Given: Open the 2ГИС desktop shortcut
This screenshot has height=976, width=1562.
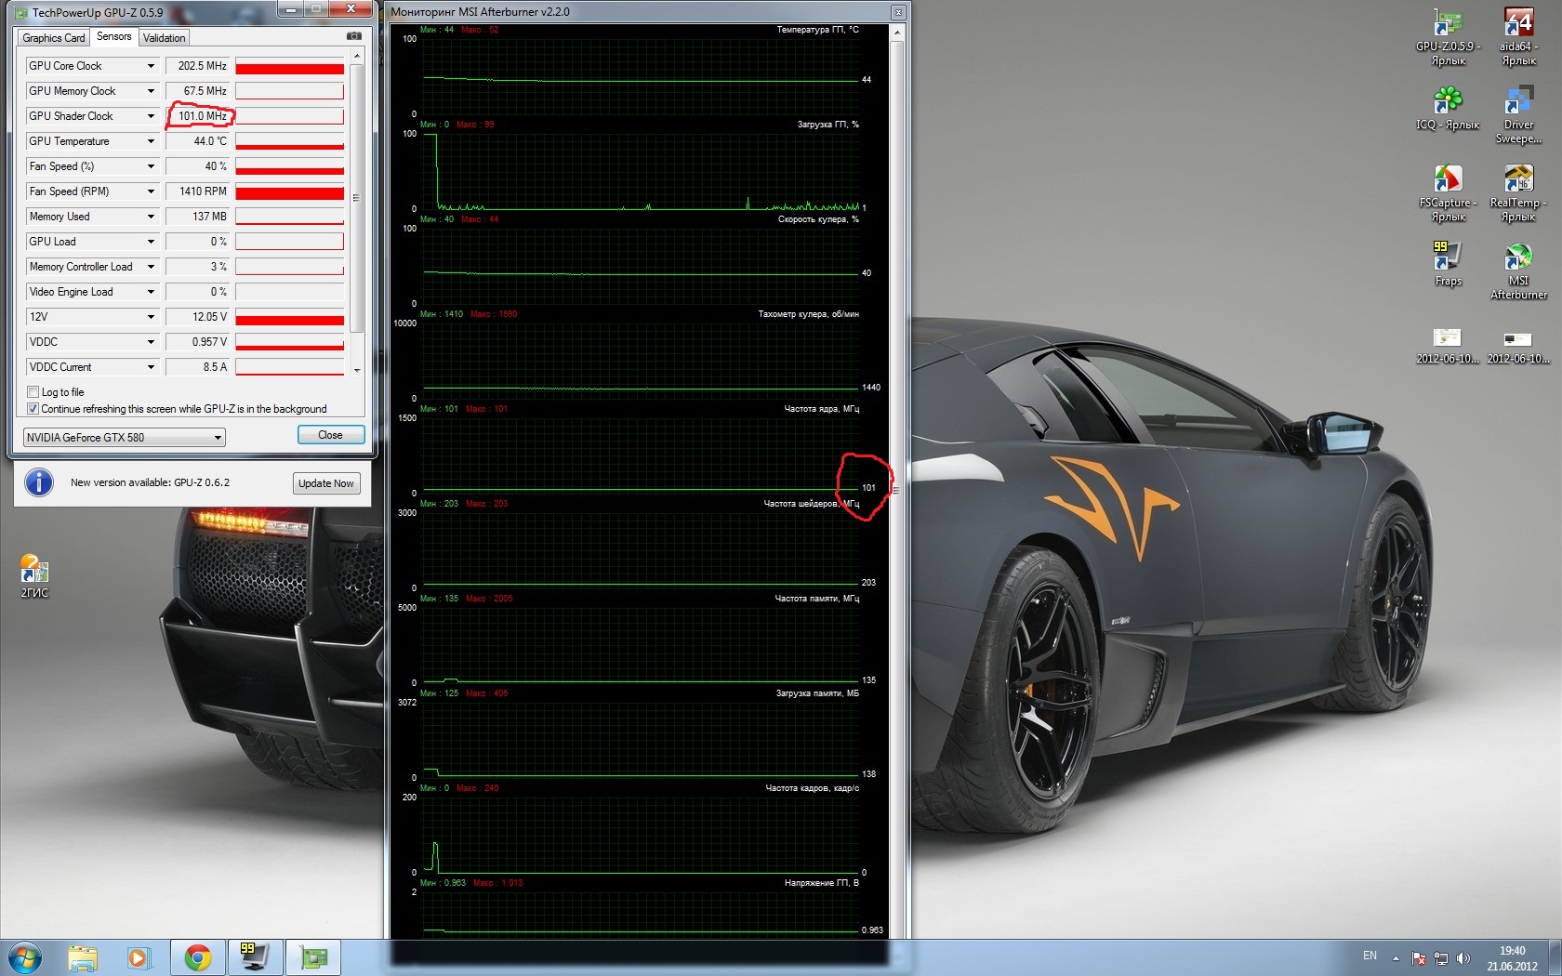Looking at the screenshot, I should click(x=34, y=570).
